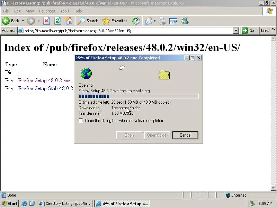Viewport: 277px width, 208px height.
Task: Click yellow folder icon in download dialog
Action: tap(164, 75)
